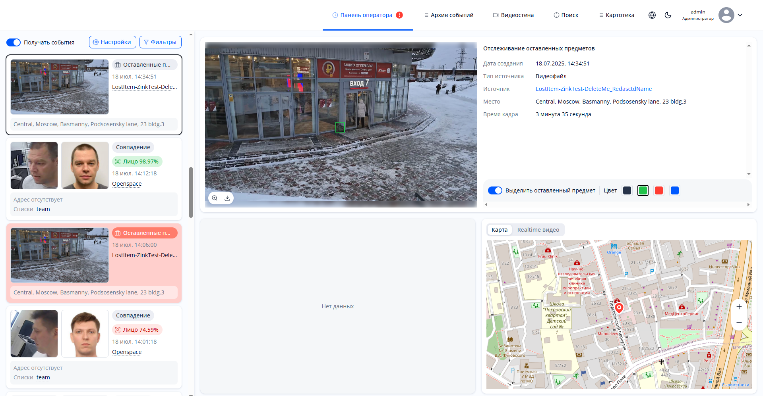Viewport: 763px width, 396px height.
Task: Open the 'Настройки' settings button
Action: (112, 42)
